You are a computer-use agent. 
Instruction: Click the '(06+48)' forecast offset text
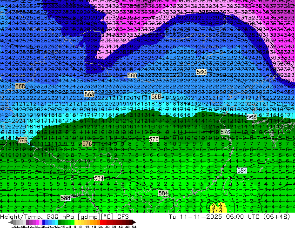point(276,217)
